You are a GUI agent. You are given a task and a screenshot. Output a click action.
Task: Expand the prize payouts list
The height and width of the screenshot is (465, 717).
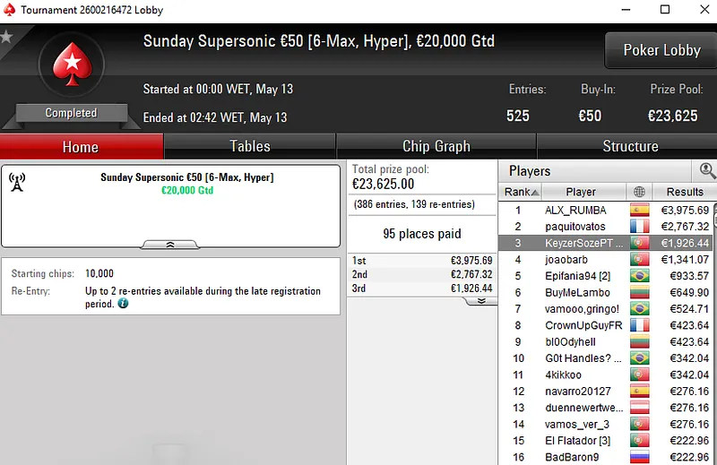480,301
